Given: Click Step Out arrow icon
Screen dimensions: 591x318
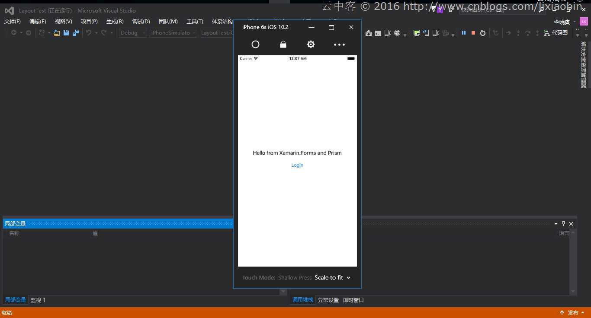Looking at the screenshot, I should 537,33.
